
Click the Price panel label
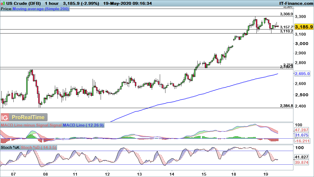(x=6, y=9)
